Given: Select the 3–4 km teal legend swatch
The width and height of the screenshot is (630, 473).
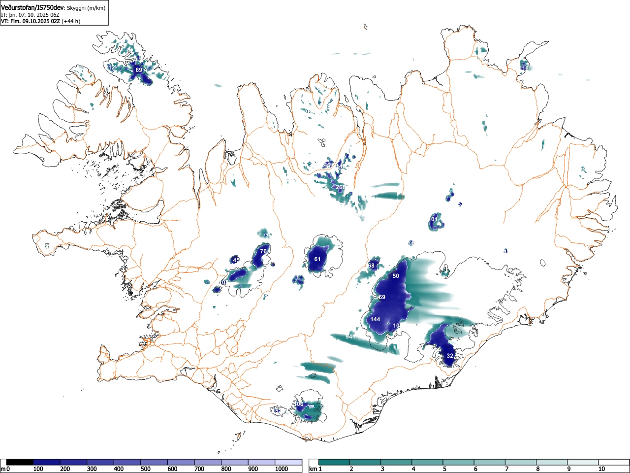Looking at the screenshot, I should click(x=396, y=462).
